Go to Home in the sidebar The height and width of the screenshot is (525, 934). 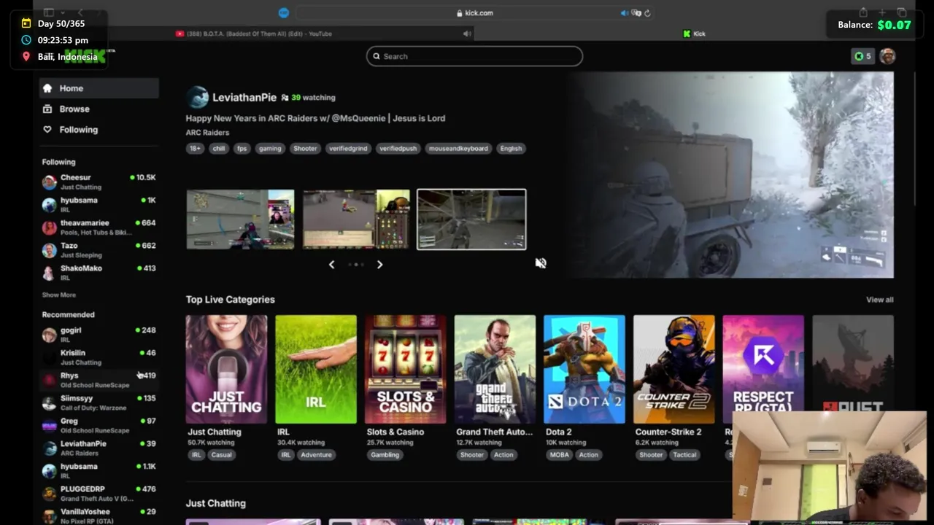[x=99, y=88]
